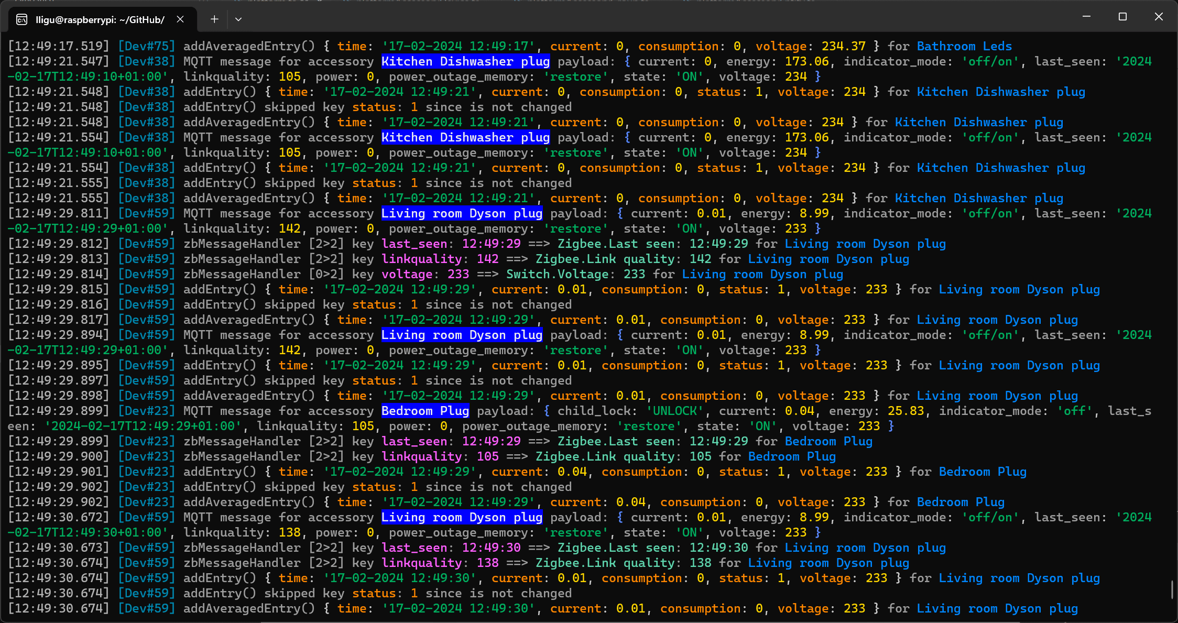Click '[Dev#75]' device tag
The height and width of the screenshot is (623, 1178).
tap(146, 46)
